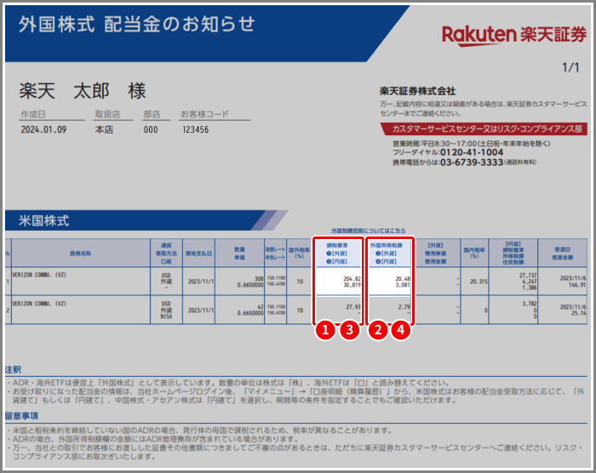Click the note starting ADR・海外ETFは便宜上
The image size is (596, 473).
pos(228,383)
